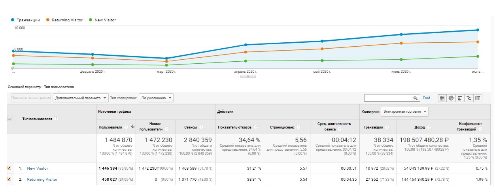Switch to the performance bar view icon

coord(460,98)
